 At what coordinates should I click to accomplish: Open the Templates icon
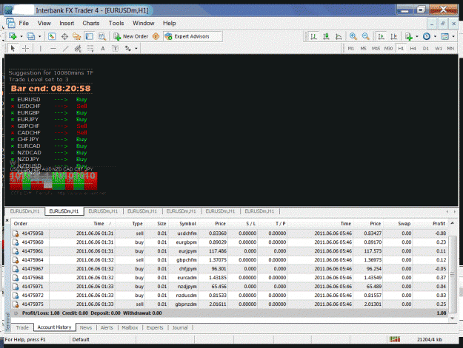pos(445,36)
